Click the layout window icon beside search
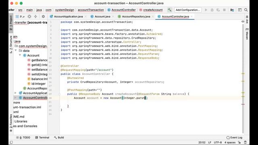Image resolution: width=258 pixels, height=145 pixels. (x=240, y=10)
